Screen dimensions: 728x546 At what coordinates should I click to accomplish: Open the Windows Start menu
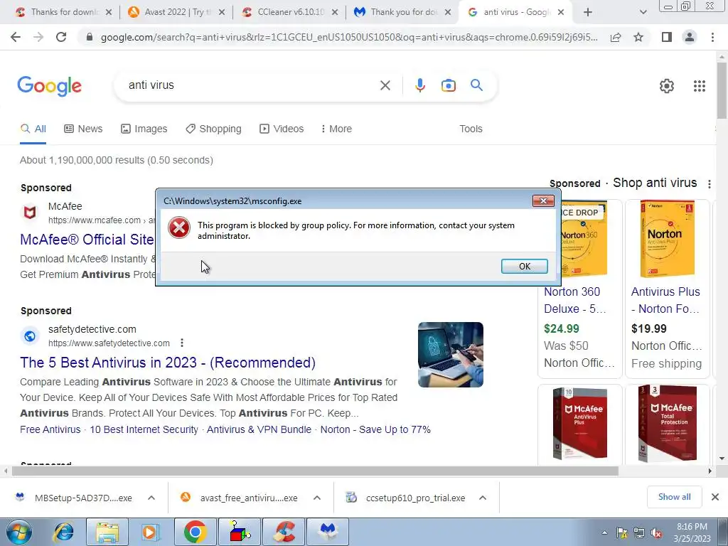click(18, 532)
